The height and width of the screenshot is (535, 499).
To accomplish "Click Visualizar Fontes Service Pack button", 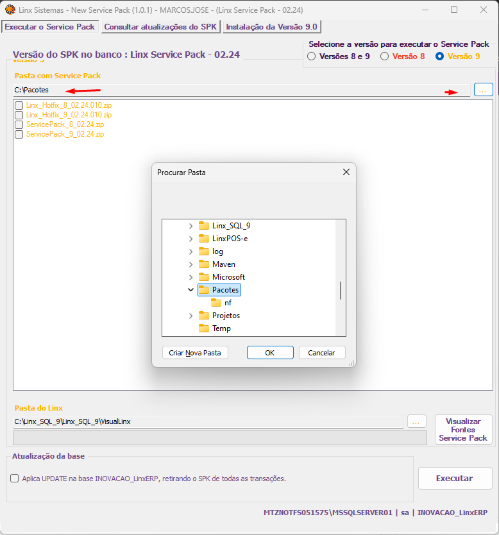I will click(x=463, y=430).
